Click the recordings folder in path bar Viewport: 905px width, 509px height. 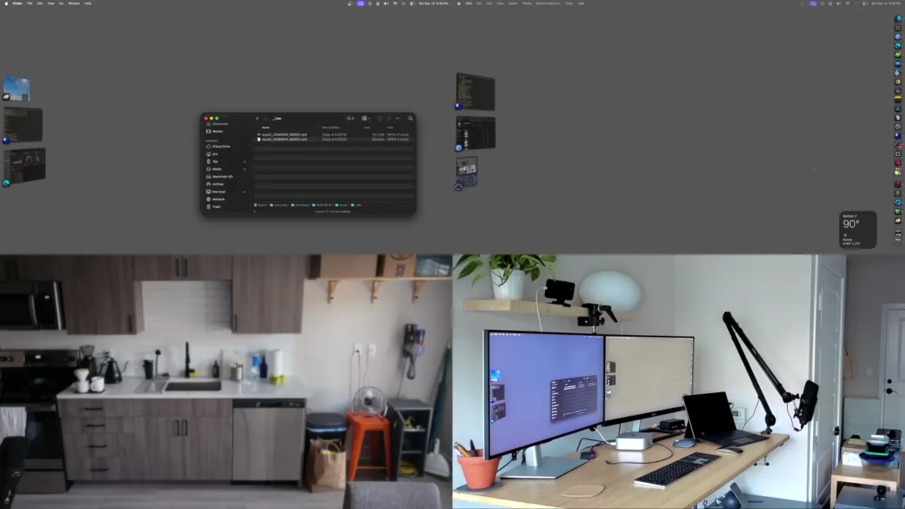pos(302,205)
